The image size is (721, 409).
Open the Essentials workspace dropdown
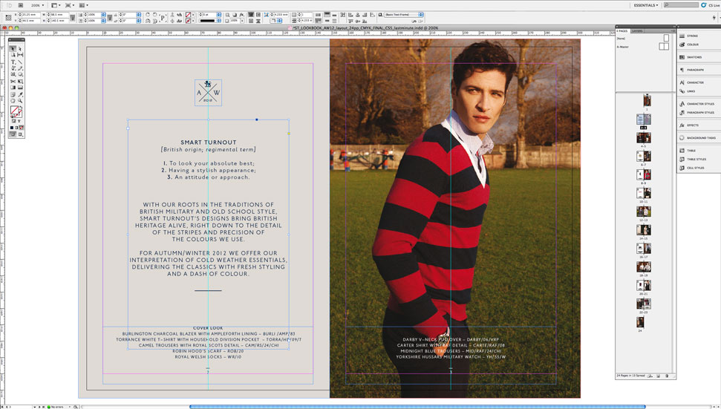tap(645, 5)
